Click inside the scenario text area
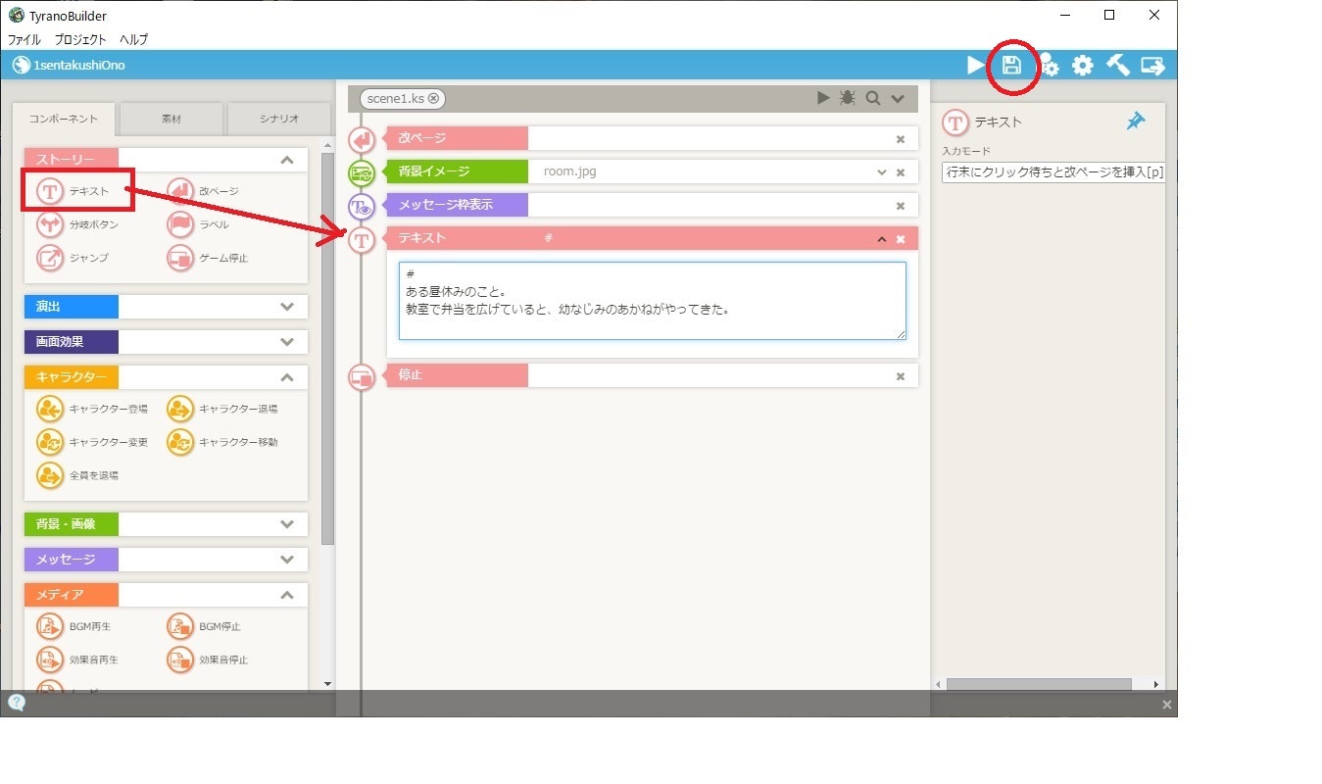Image resolution: width=1322 pixels, height=784 pixels. click(653, 301)
